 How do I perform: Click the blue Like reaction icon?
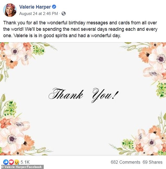(6, 162)
